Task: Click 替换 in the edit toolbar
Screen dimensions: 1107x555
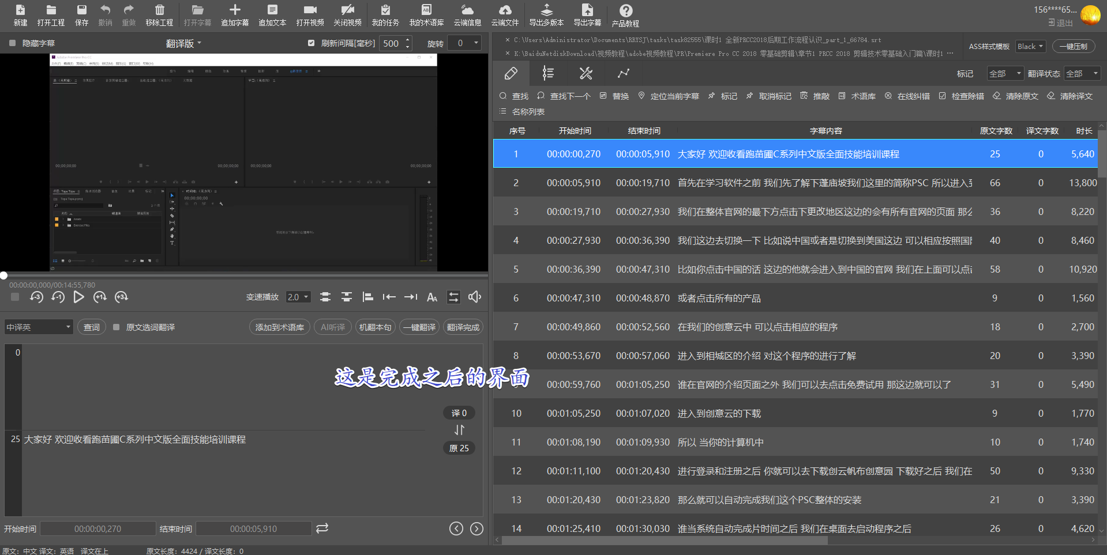Action: (614, 96)
